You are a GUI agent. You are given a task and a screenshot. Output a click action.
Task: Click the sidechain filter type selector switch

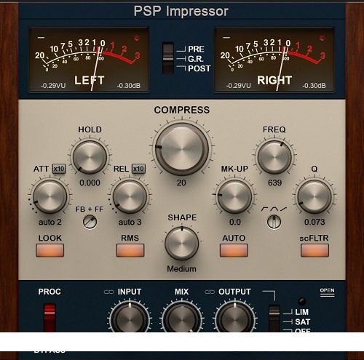click(274, 222)
